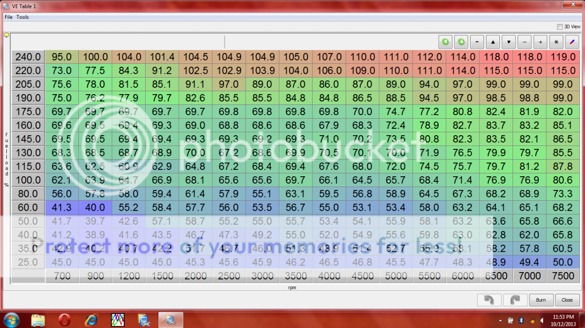
Task: Click the yellow note bubble icon
Action: point(6,35)
